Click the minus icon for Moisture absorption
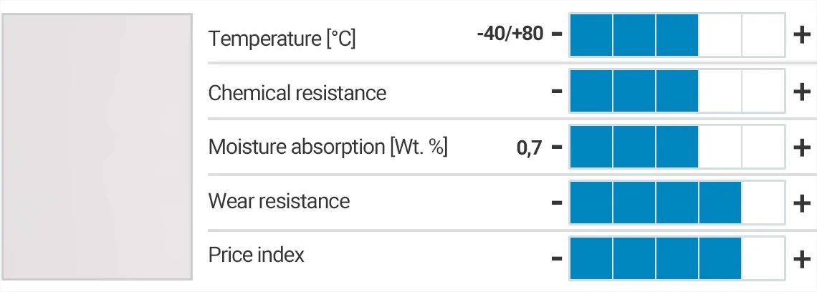817x292 pixels. pos(557,147)
